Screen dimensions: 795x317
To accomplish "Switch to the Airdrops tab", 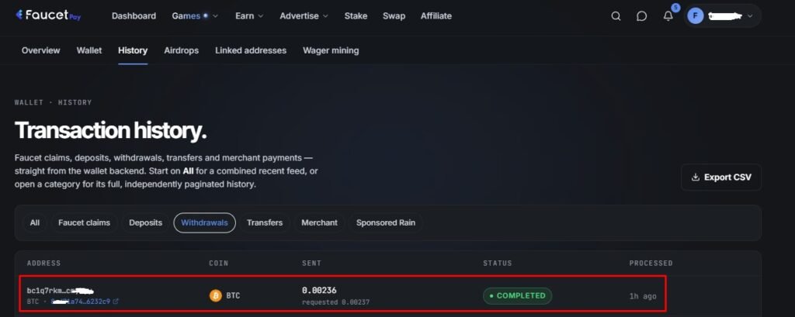I will tap(182, 50).
